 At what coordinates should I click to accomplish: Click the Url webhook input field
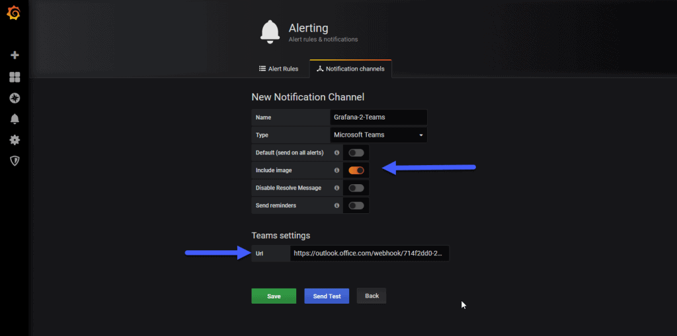pos(370,253)
